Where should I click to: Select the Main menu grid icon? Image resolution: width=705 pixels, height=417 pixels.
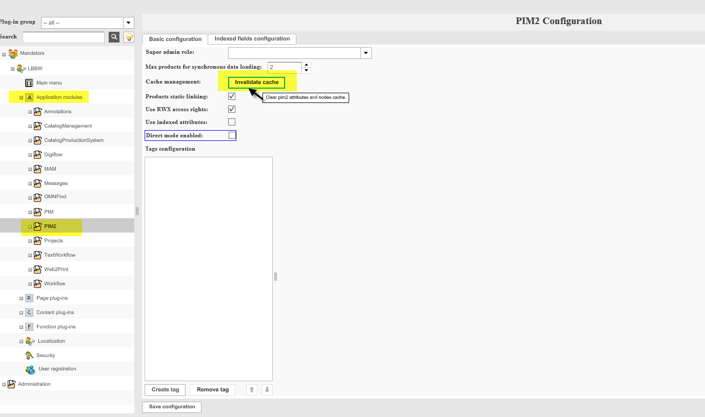click(x=29, y=82)
